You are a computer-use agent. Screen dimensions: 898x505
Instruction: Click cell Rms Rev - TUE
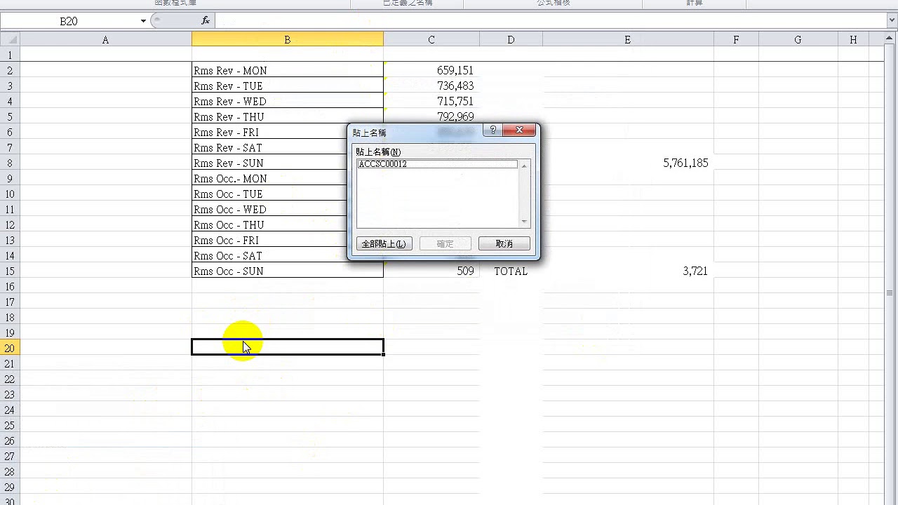(x=288, y=86)
